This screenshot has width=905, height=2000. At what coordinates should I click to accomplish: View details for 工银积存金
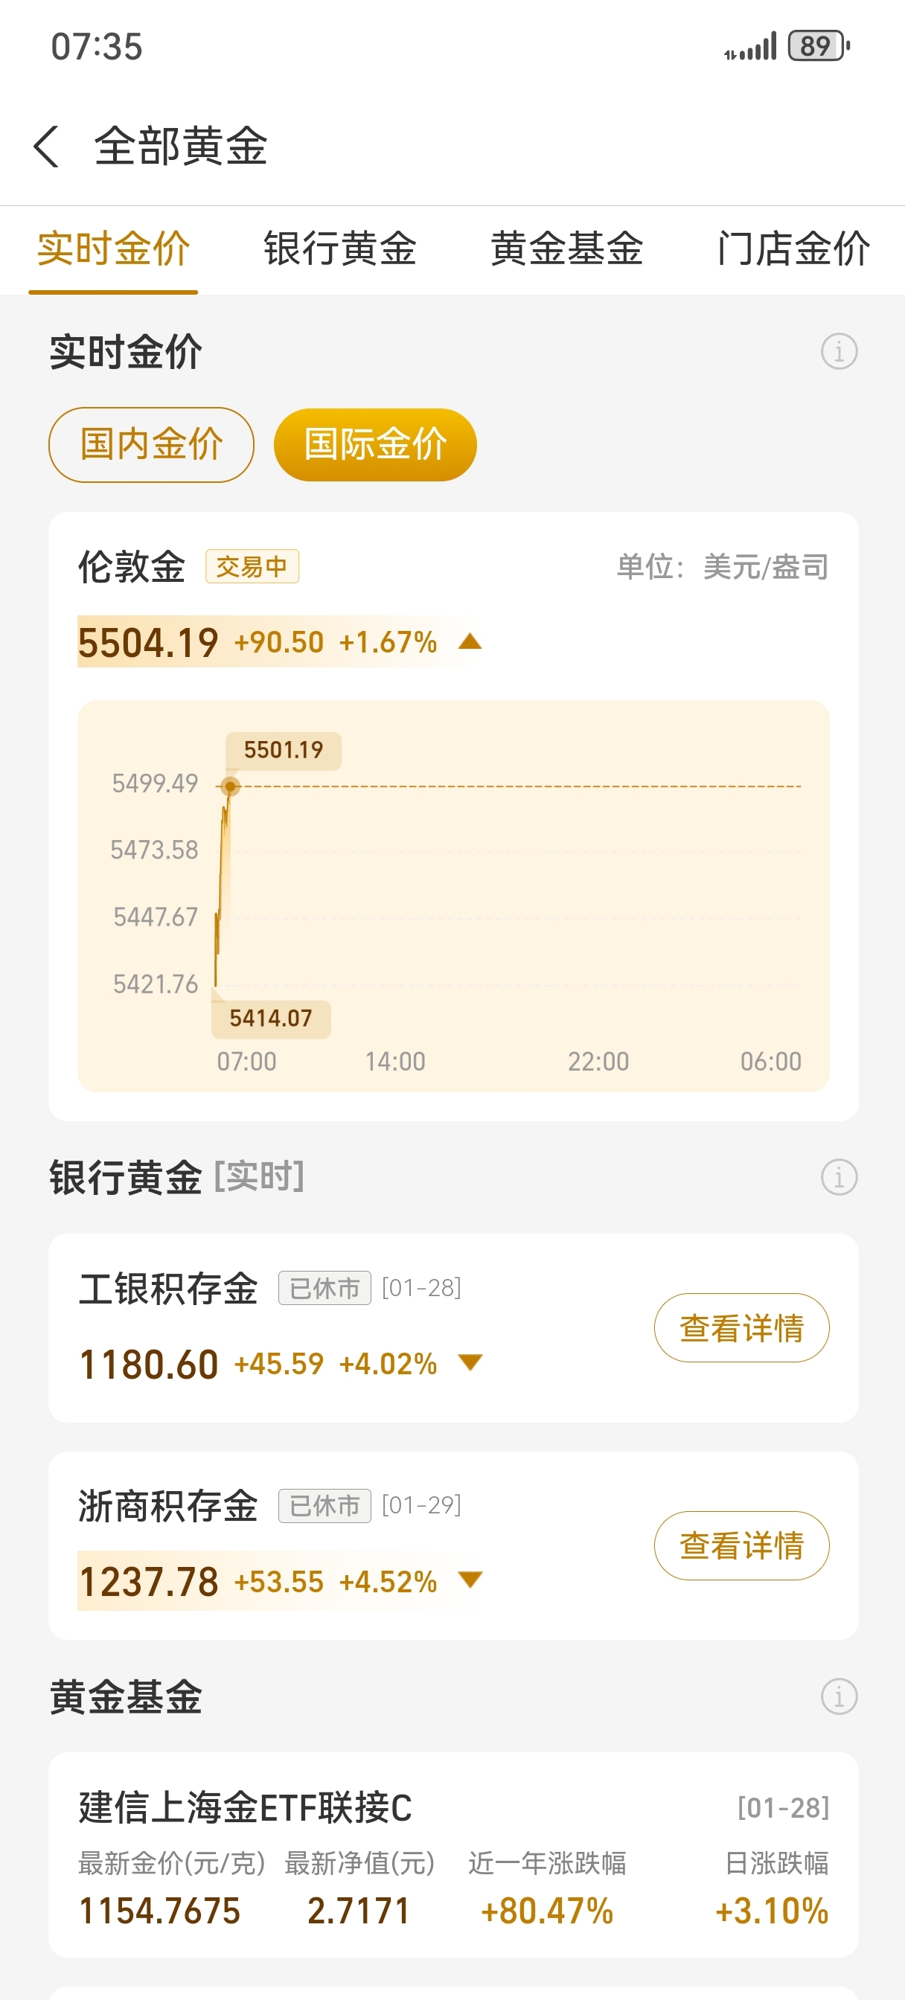[x=742, y=1327]
